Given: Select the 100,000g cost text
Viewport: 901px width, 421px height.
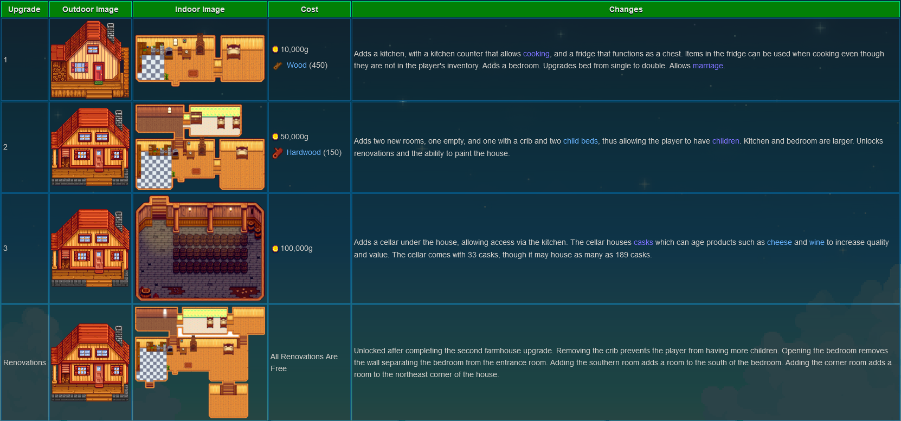Looking at the screenshot, I should click(x=297, y=248).
